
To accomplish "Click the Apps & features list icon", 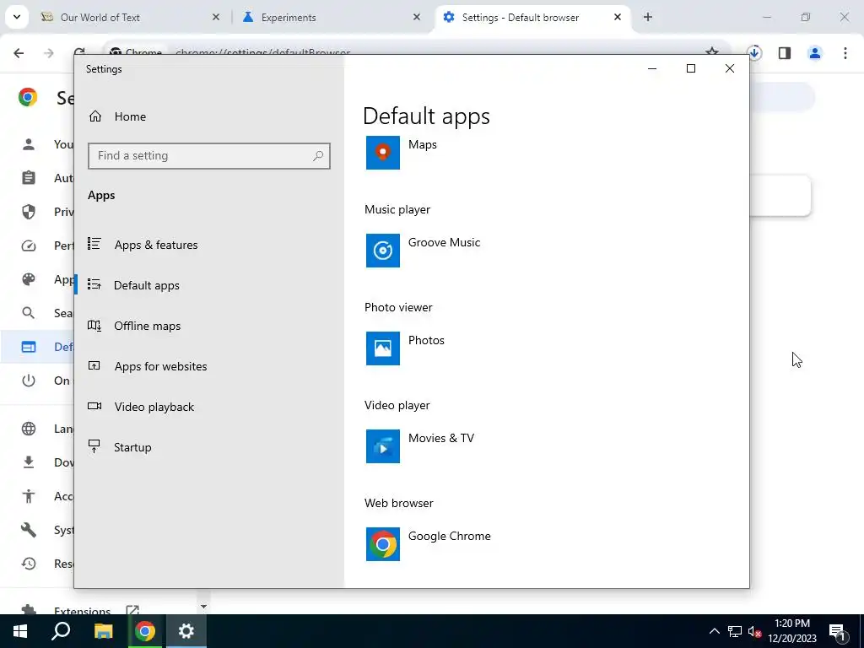I will [x=94, y=244].
